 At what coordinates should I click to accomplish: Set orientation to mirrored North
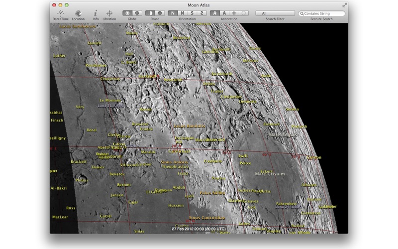click(183, 13)
